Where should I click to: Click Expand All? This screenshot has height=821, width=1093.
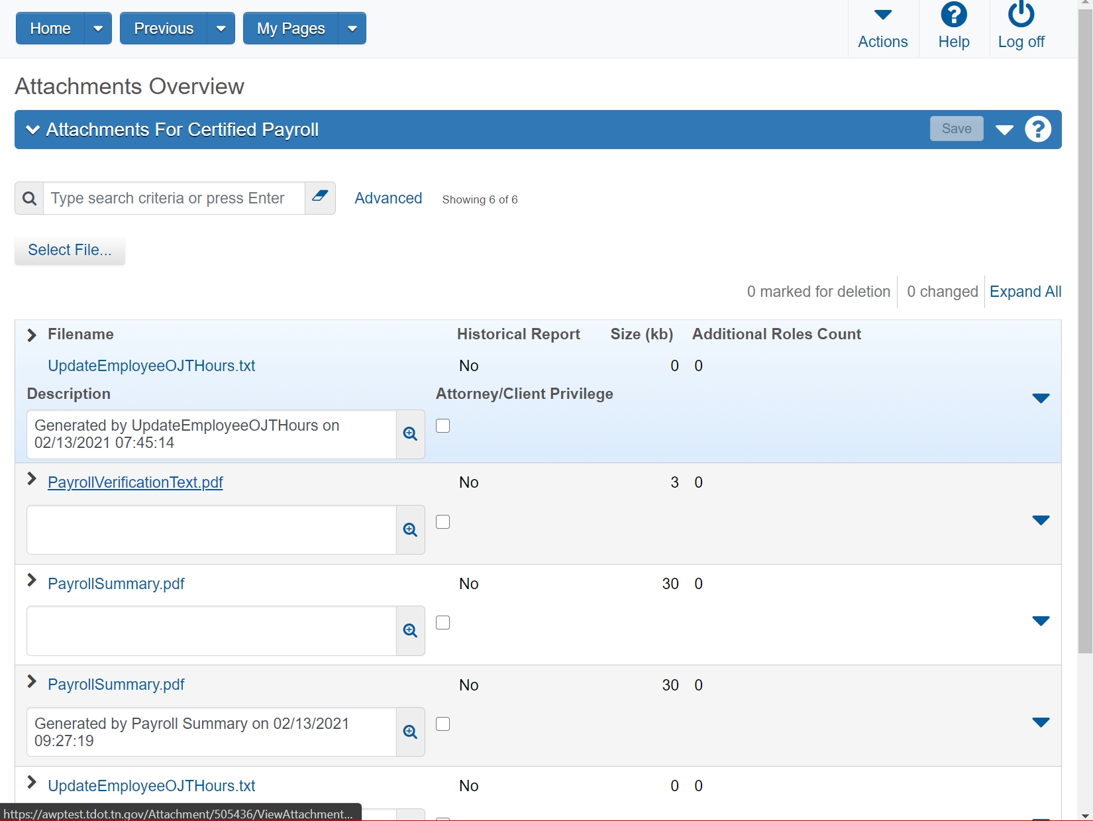point(1025,292)
